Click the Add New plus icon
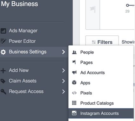135x121 pixels. 3,71
